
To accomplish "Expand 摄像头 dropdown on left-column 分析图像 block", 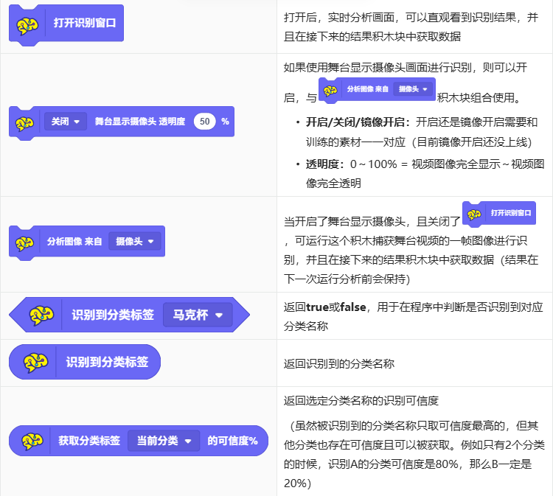I will coord(134,241).
